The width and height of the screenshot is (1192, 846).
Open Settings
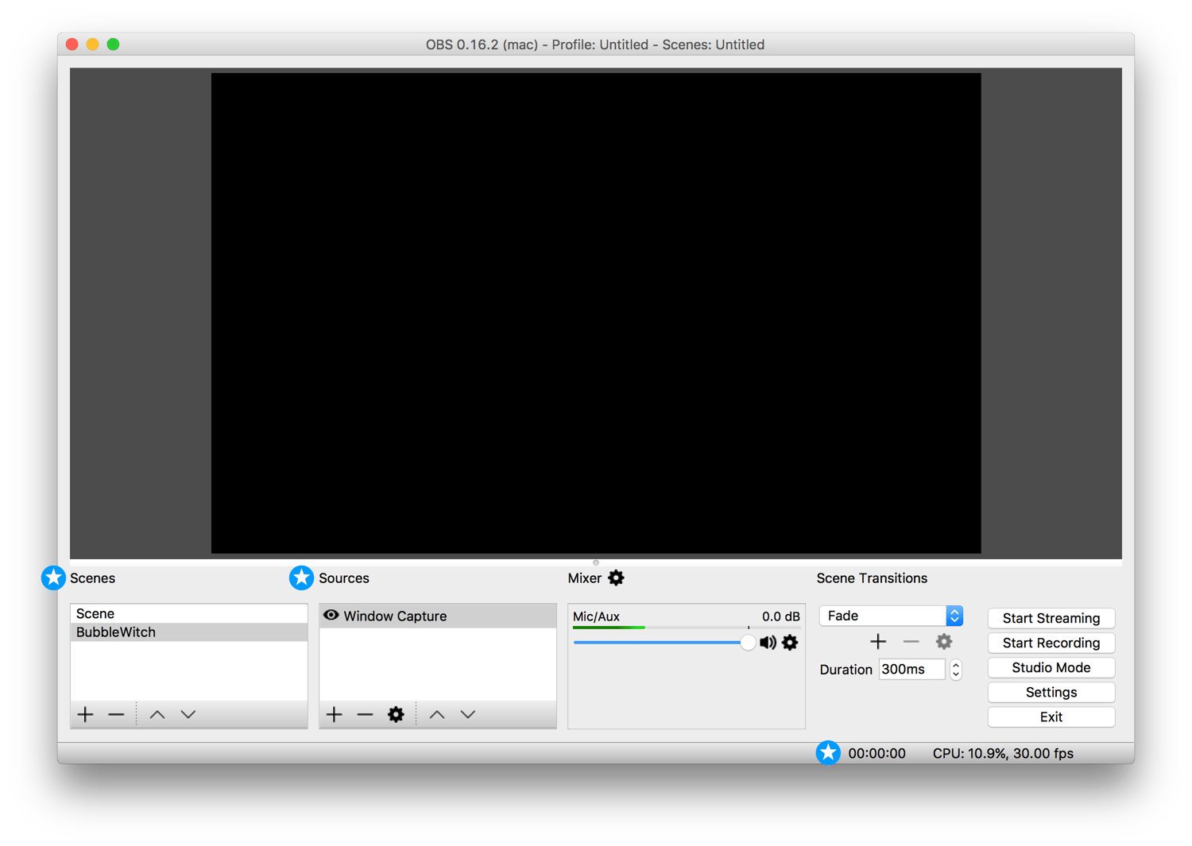(1051, 692)
